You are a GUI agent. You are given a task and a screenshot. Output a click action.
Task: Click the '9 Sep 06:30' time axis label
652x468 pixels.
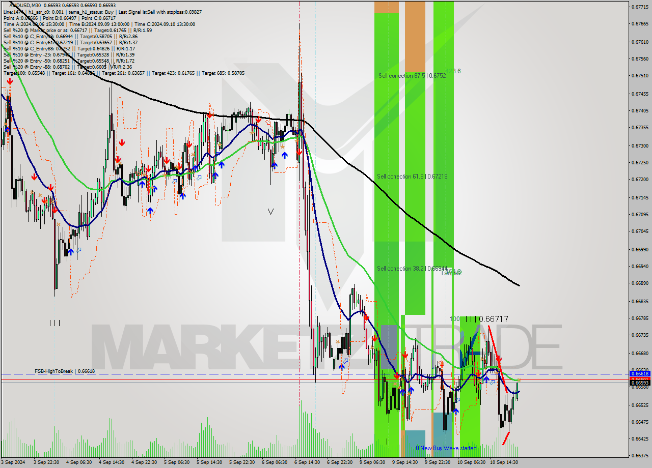(372, 463)
